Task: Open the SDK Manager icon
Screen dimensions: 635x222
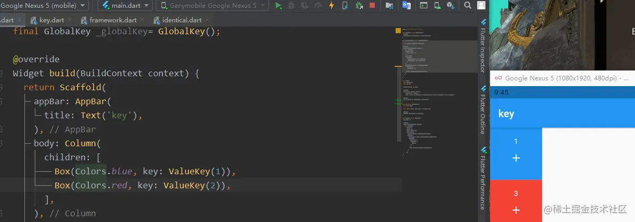Action: (x=451, y=6)
